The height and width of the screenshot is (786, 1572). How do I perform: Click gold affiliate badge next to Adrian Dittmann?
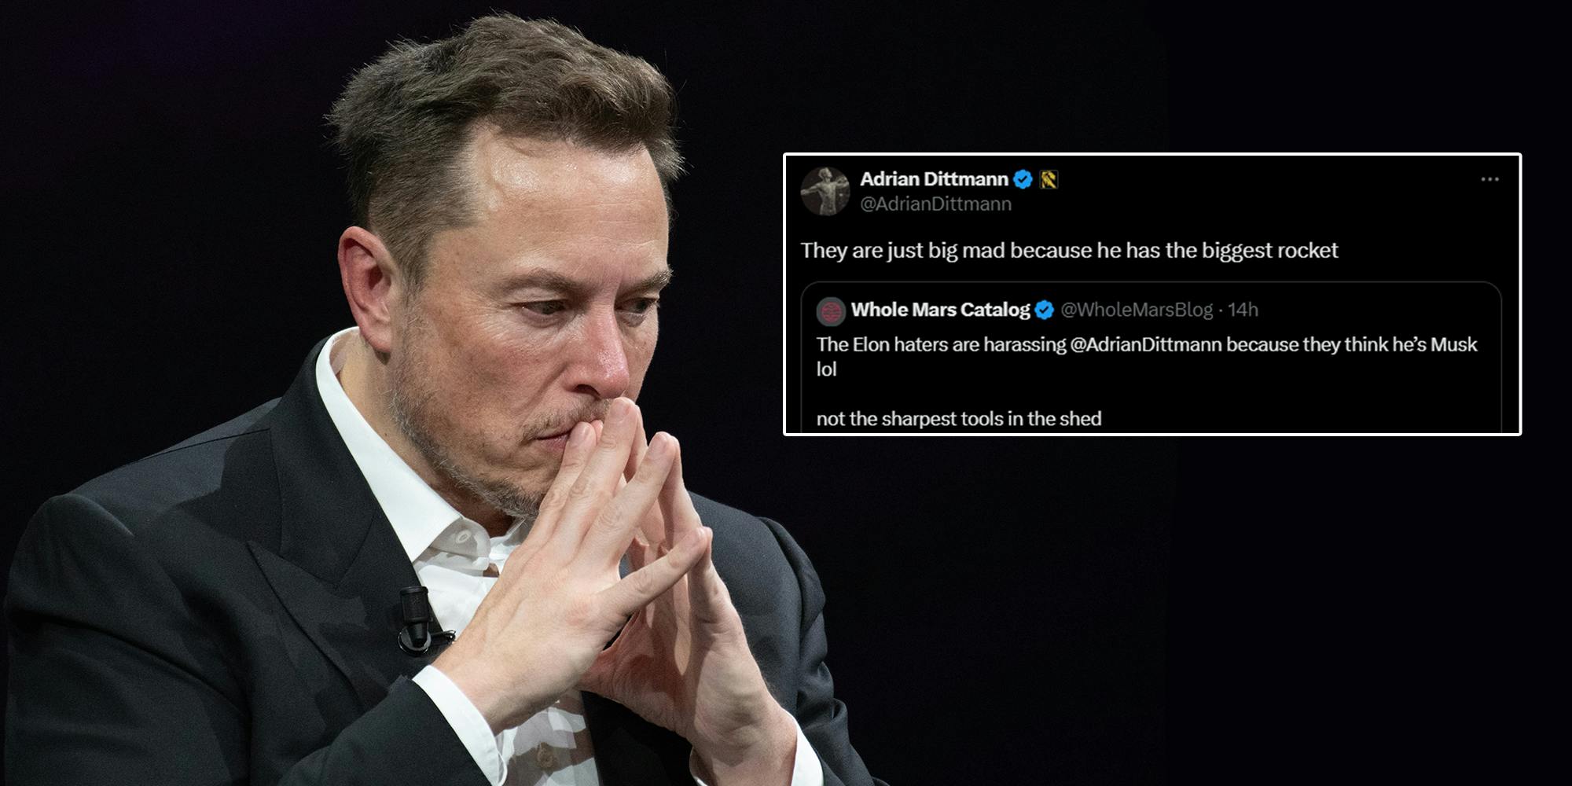pyautogui.click(x=1049, y=180)
